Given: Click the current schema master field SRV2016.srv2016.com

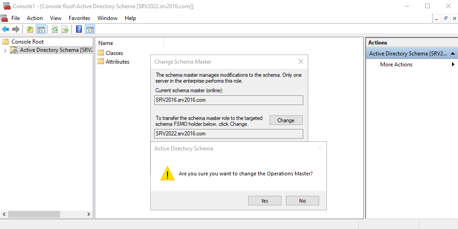Looking at the screenshot, I should [x=229, y=100].
